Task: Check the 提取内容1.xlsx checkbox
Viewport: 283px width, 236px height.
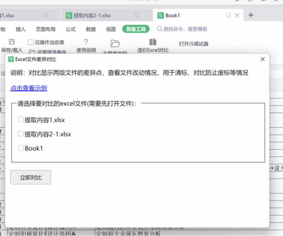Action: [21, 120]
